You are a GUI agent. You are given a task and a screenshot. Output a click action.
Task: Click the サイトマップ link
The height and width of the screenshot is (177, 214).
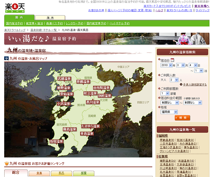click(202, 11)
